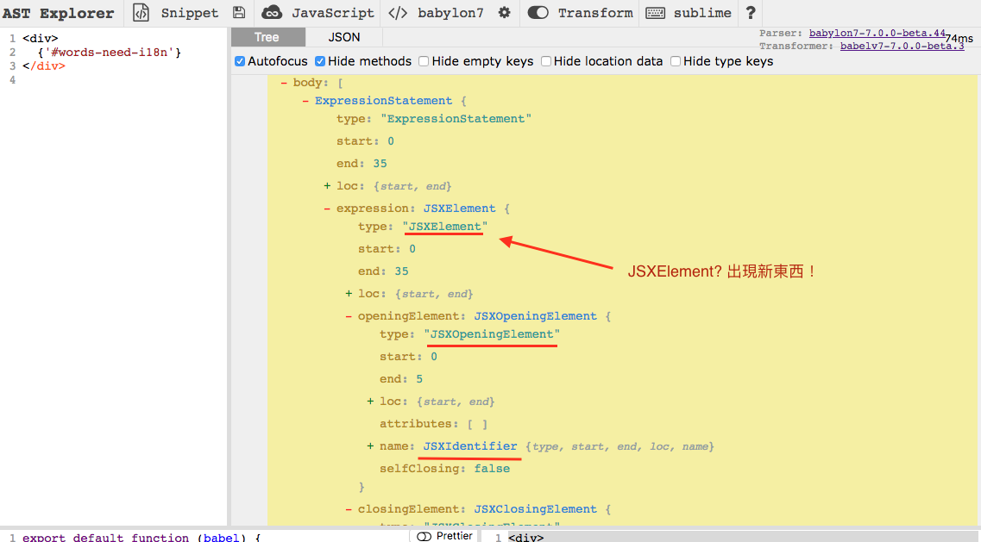Expand loc under JSXElement end 35

349,293
